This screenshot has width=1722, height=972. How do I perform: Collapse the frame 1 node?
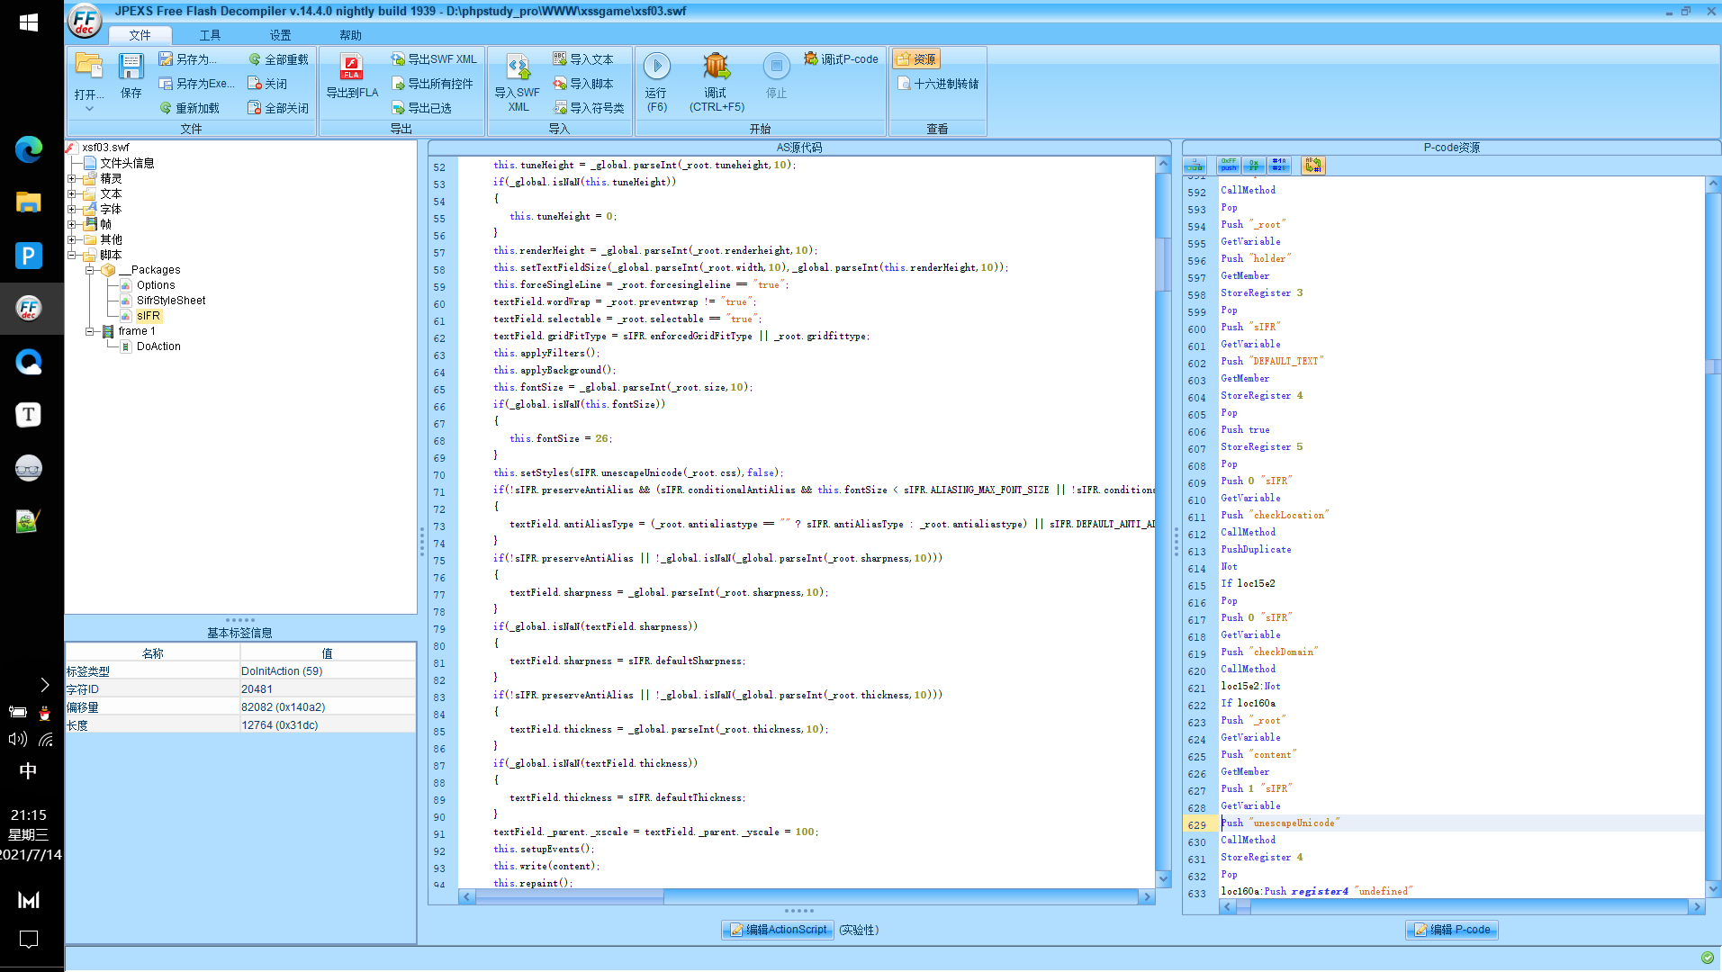click(x=90, y=331)
